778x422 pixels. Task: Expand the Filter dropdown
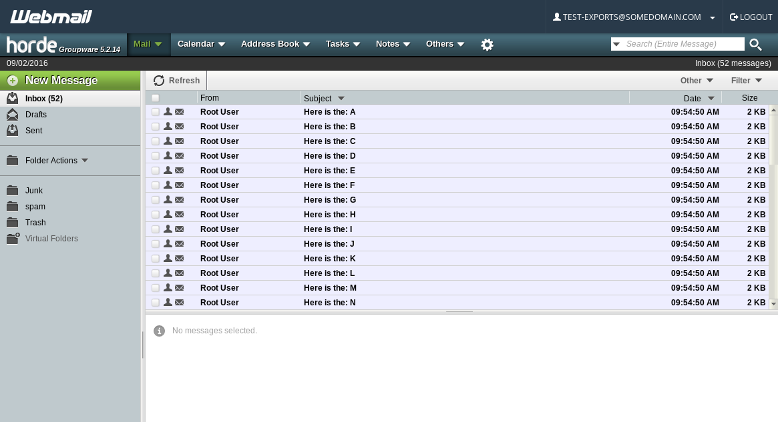[746, 80]
